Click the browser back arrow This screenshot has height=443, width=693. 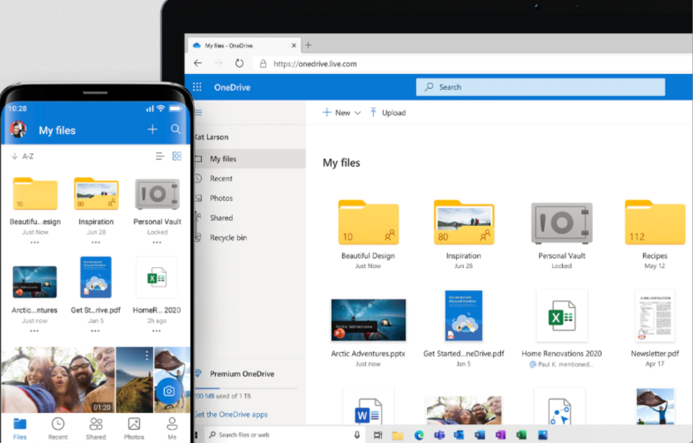pyautogui.click(x=198, y=63)
